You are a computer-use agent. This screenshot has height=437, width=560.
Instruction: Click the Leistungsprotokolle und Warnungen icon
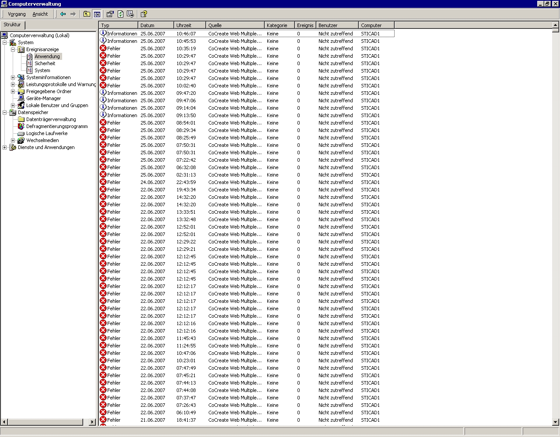21,84
